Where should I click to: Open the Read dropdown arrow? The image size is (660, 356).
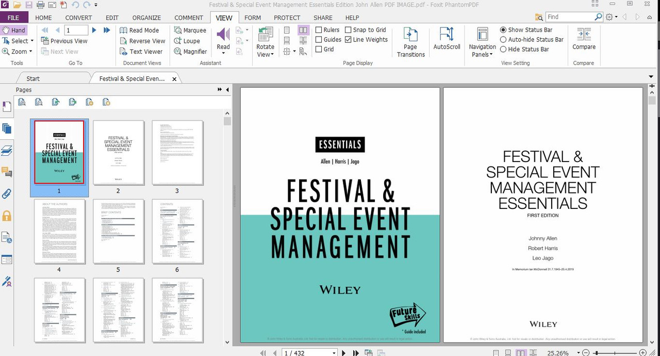[x=223, y=54]
